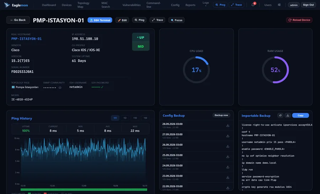The height and width of the screenshot is (194, 320).
Task: Expand the Logs dropdown menu
Action: pyautogui.click(x=206, y=4)
